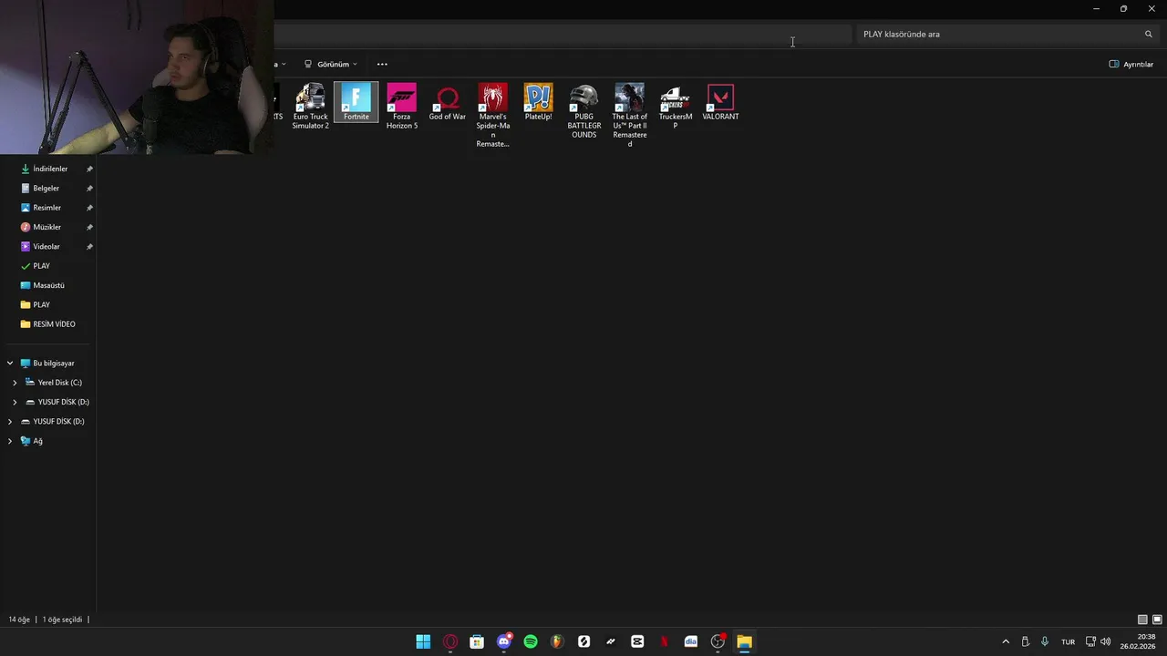Select the Euro Truck Simulator 2 shortcut
This screenshot has height=656, width=1167.
click(x=310, y=106)
